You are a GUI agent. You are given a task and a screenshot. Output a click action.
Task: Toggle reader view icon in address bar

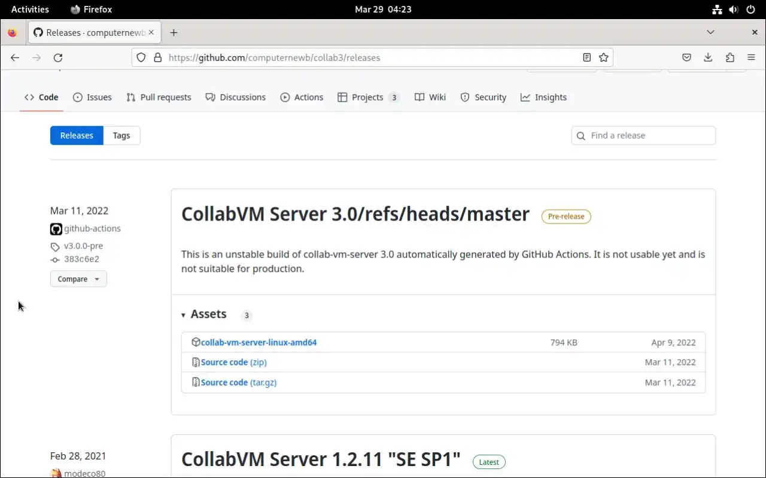pyautogui.click(x=587, y=57)
